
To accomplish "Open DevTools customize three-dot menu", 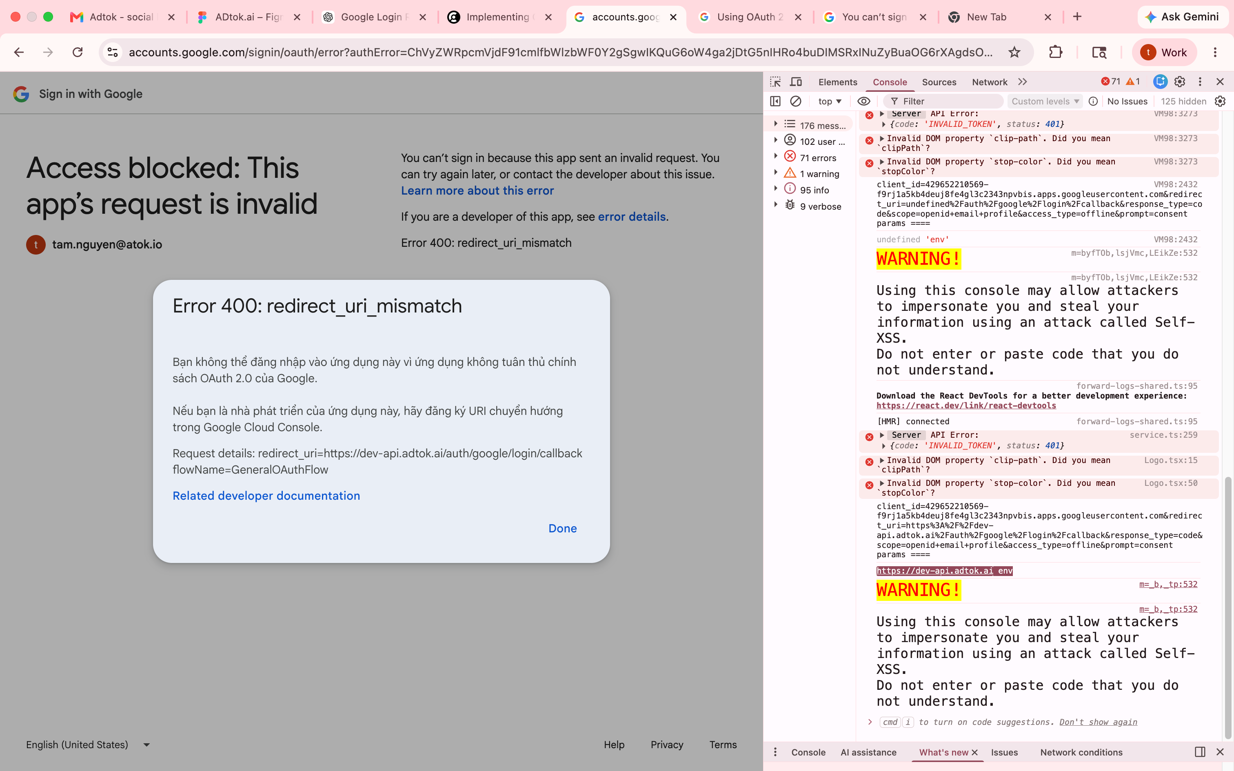I will pyautogui.click(x=1200, y=82).
